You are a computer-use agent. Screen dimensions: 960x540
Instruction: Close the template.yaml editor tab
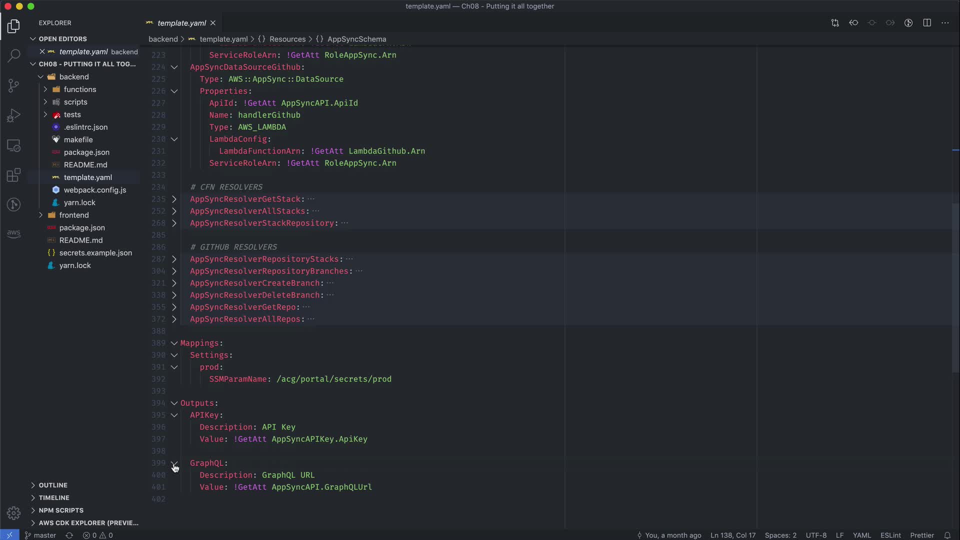point(213,23)
